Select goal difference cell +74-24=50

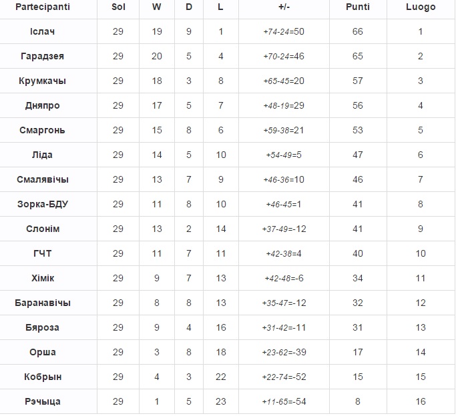click(x=284, y=32)
